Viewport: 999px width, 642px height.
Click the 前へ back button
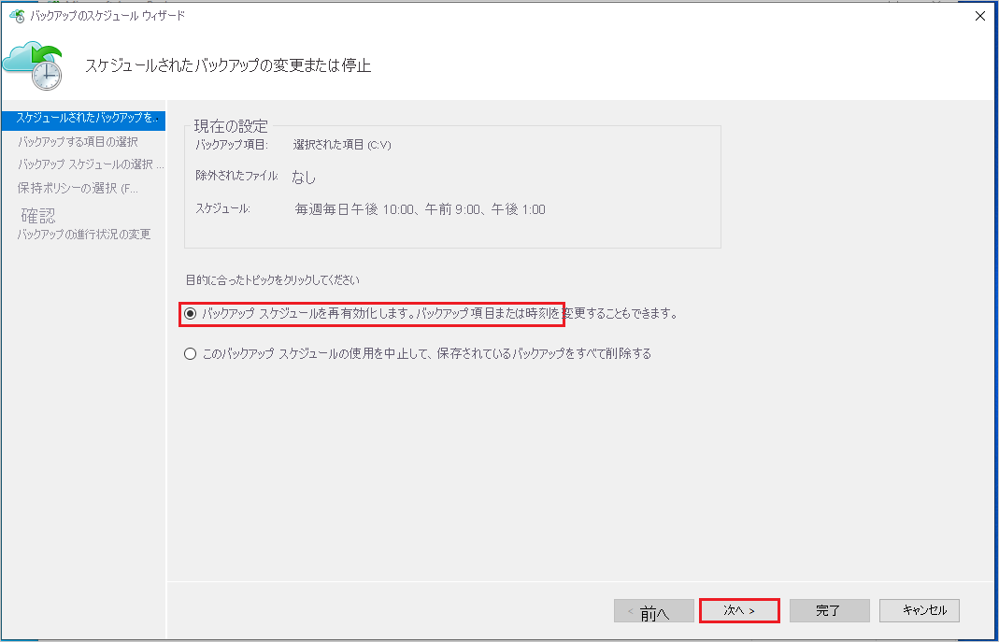pyautogui.click(x=653, y=611)
